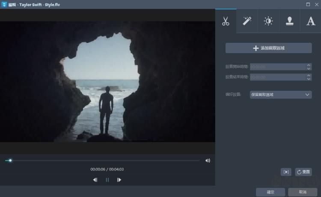Click the start time spinner arrows
This screenshot has height=197, width=321.
click(309, 67)
